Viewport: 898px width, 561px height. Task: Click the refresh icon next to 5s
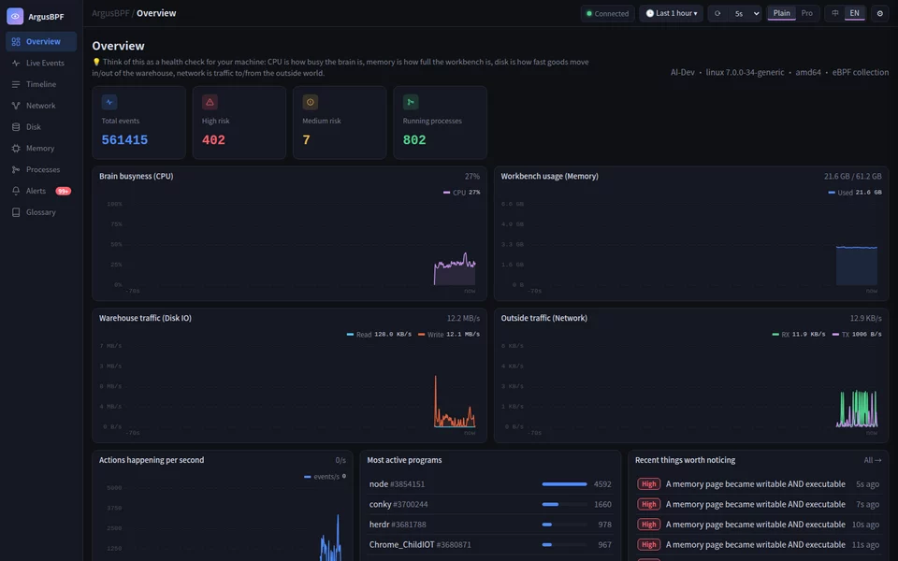tap(717, 13)
